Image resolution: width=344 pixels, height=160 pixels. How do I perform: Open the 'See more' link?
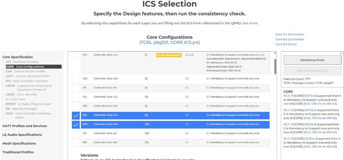[x=250, y=23]
